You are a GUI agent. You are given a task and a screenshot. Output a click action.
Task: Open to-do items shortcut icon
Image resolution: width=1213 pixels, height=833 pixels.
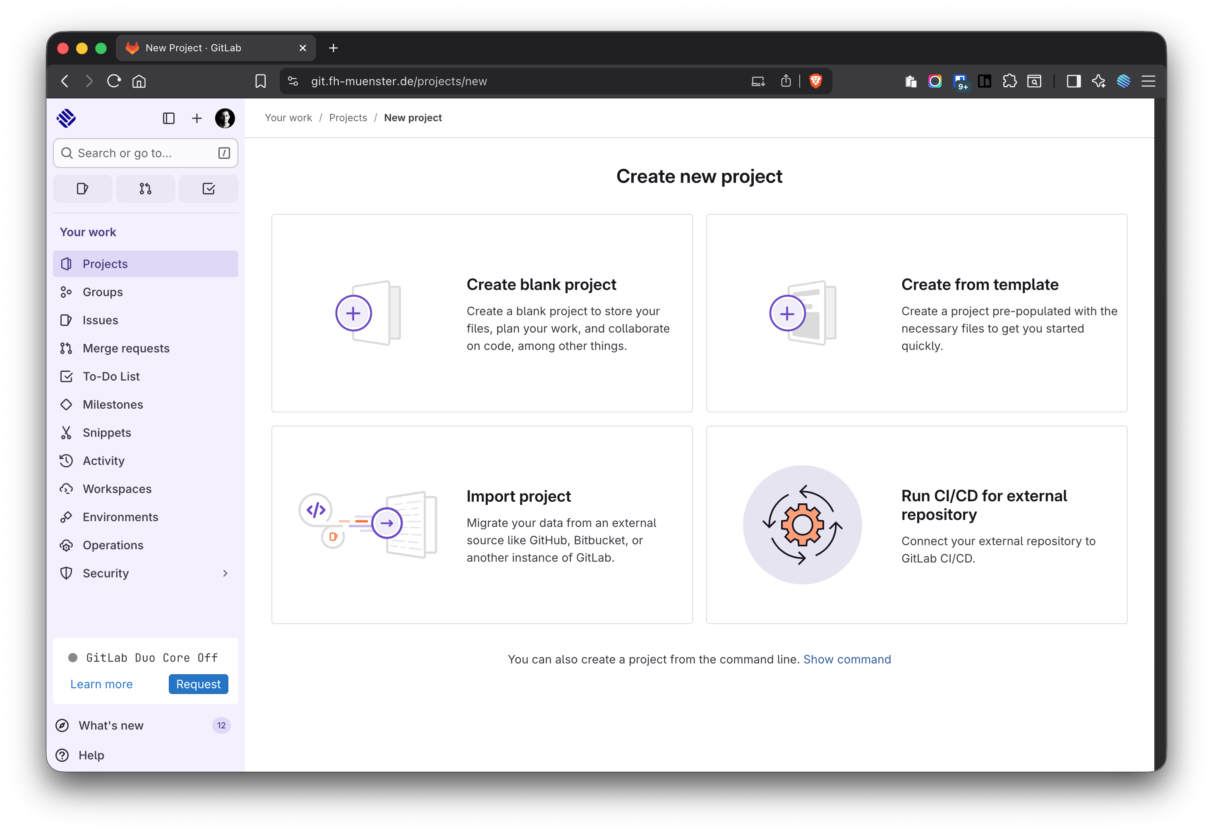208,189
